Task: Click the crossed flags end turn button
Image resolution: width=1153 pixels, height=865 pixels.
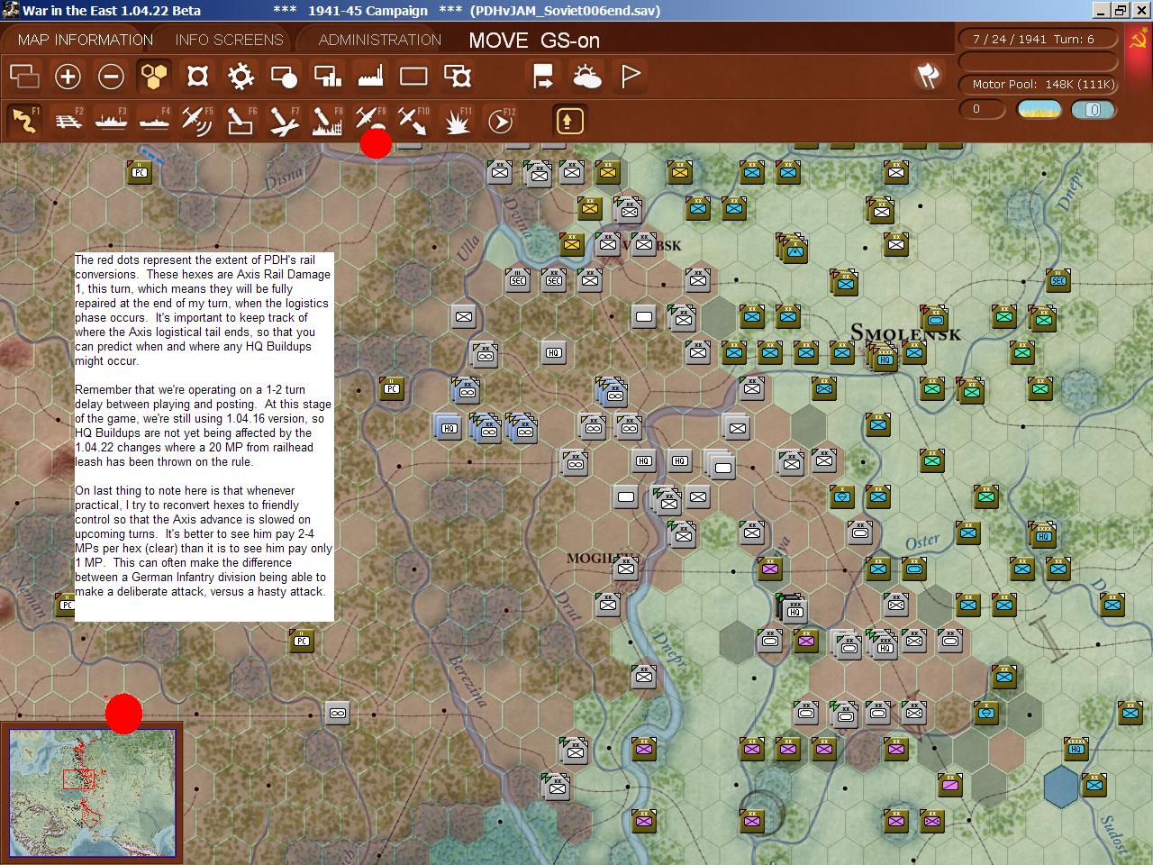Action: tap(928, 76)
